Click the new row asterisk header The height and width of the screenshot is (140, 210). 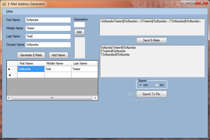pos(12,75)
